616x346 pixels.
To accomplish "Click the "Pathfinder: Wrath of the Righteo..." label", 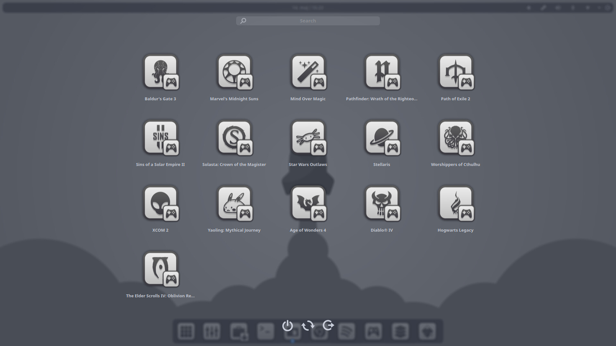I will click(382, 99).
